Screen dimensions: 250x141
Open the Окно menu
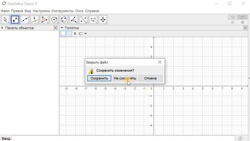click(x=79, y=11)
